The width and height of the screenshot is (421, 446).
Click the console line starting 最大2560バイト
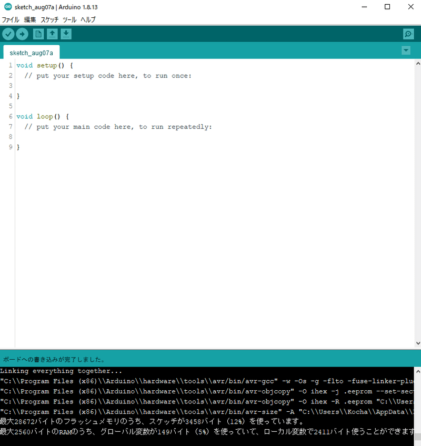click(207, 432)
